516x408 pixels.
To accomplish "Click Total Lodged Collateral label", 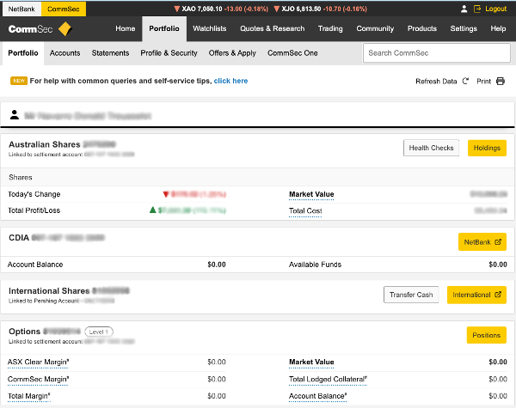I will pos(328,379).
